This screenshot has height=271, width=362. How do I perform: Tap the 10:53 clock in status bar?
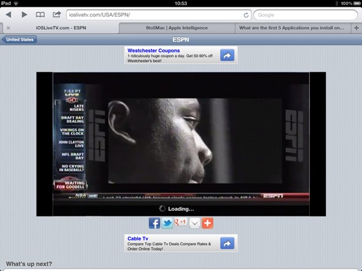click(x=181, y=3)
